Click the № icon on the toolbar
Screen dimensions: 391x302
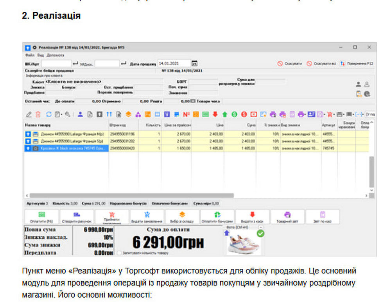[187, 114]
